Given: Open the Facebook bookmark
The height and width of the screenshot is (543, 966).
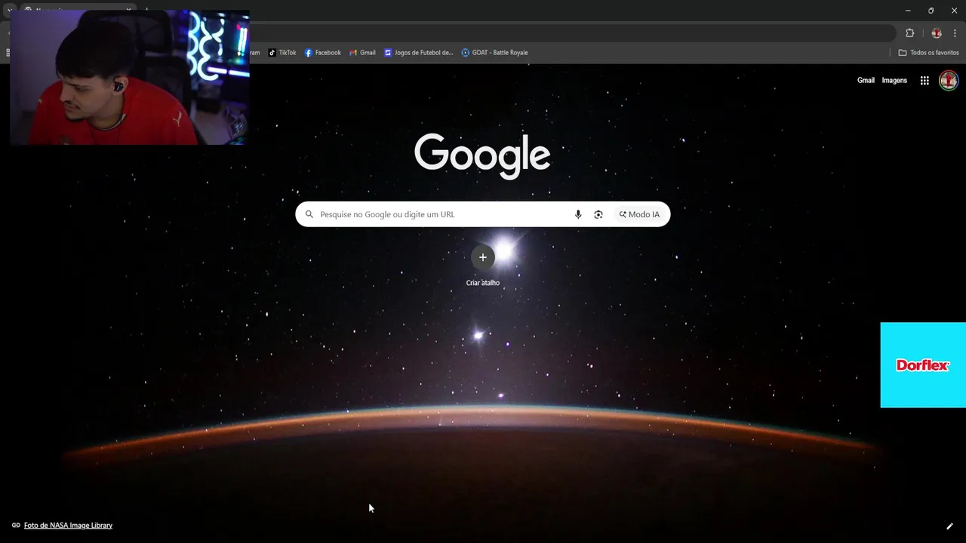Looking at the screenshot, I should [x=323, y=53].
